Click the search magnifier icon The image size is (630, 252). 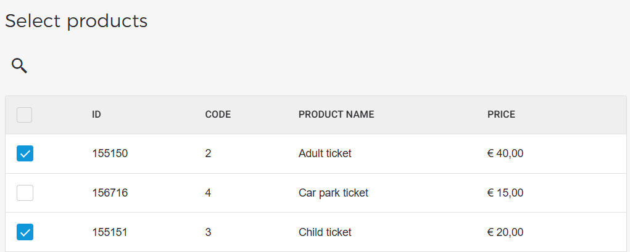tap(20, 66)
